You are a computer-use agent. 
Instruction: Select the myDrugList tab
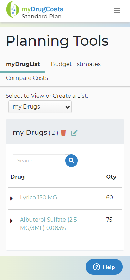click(x=23, y=64)
